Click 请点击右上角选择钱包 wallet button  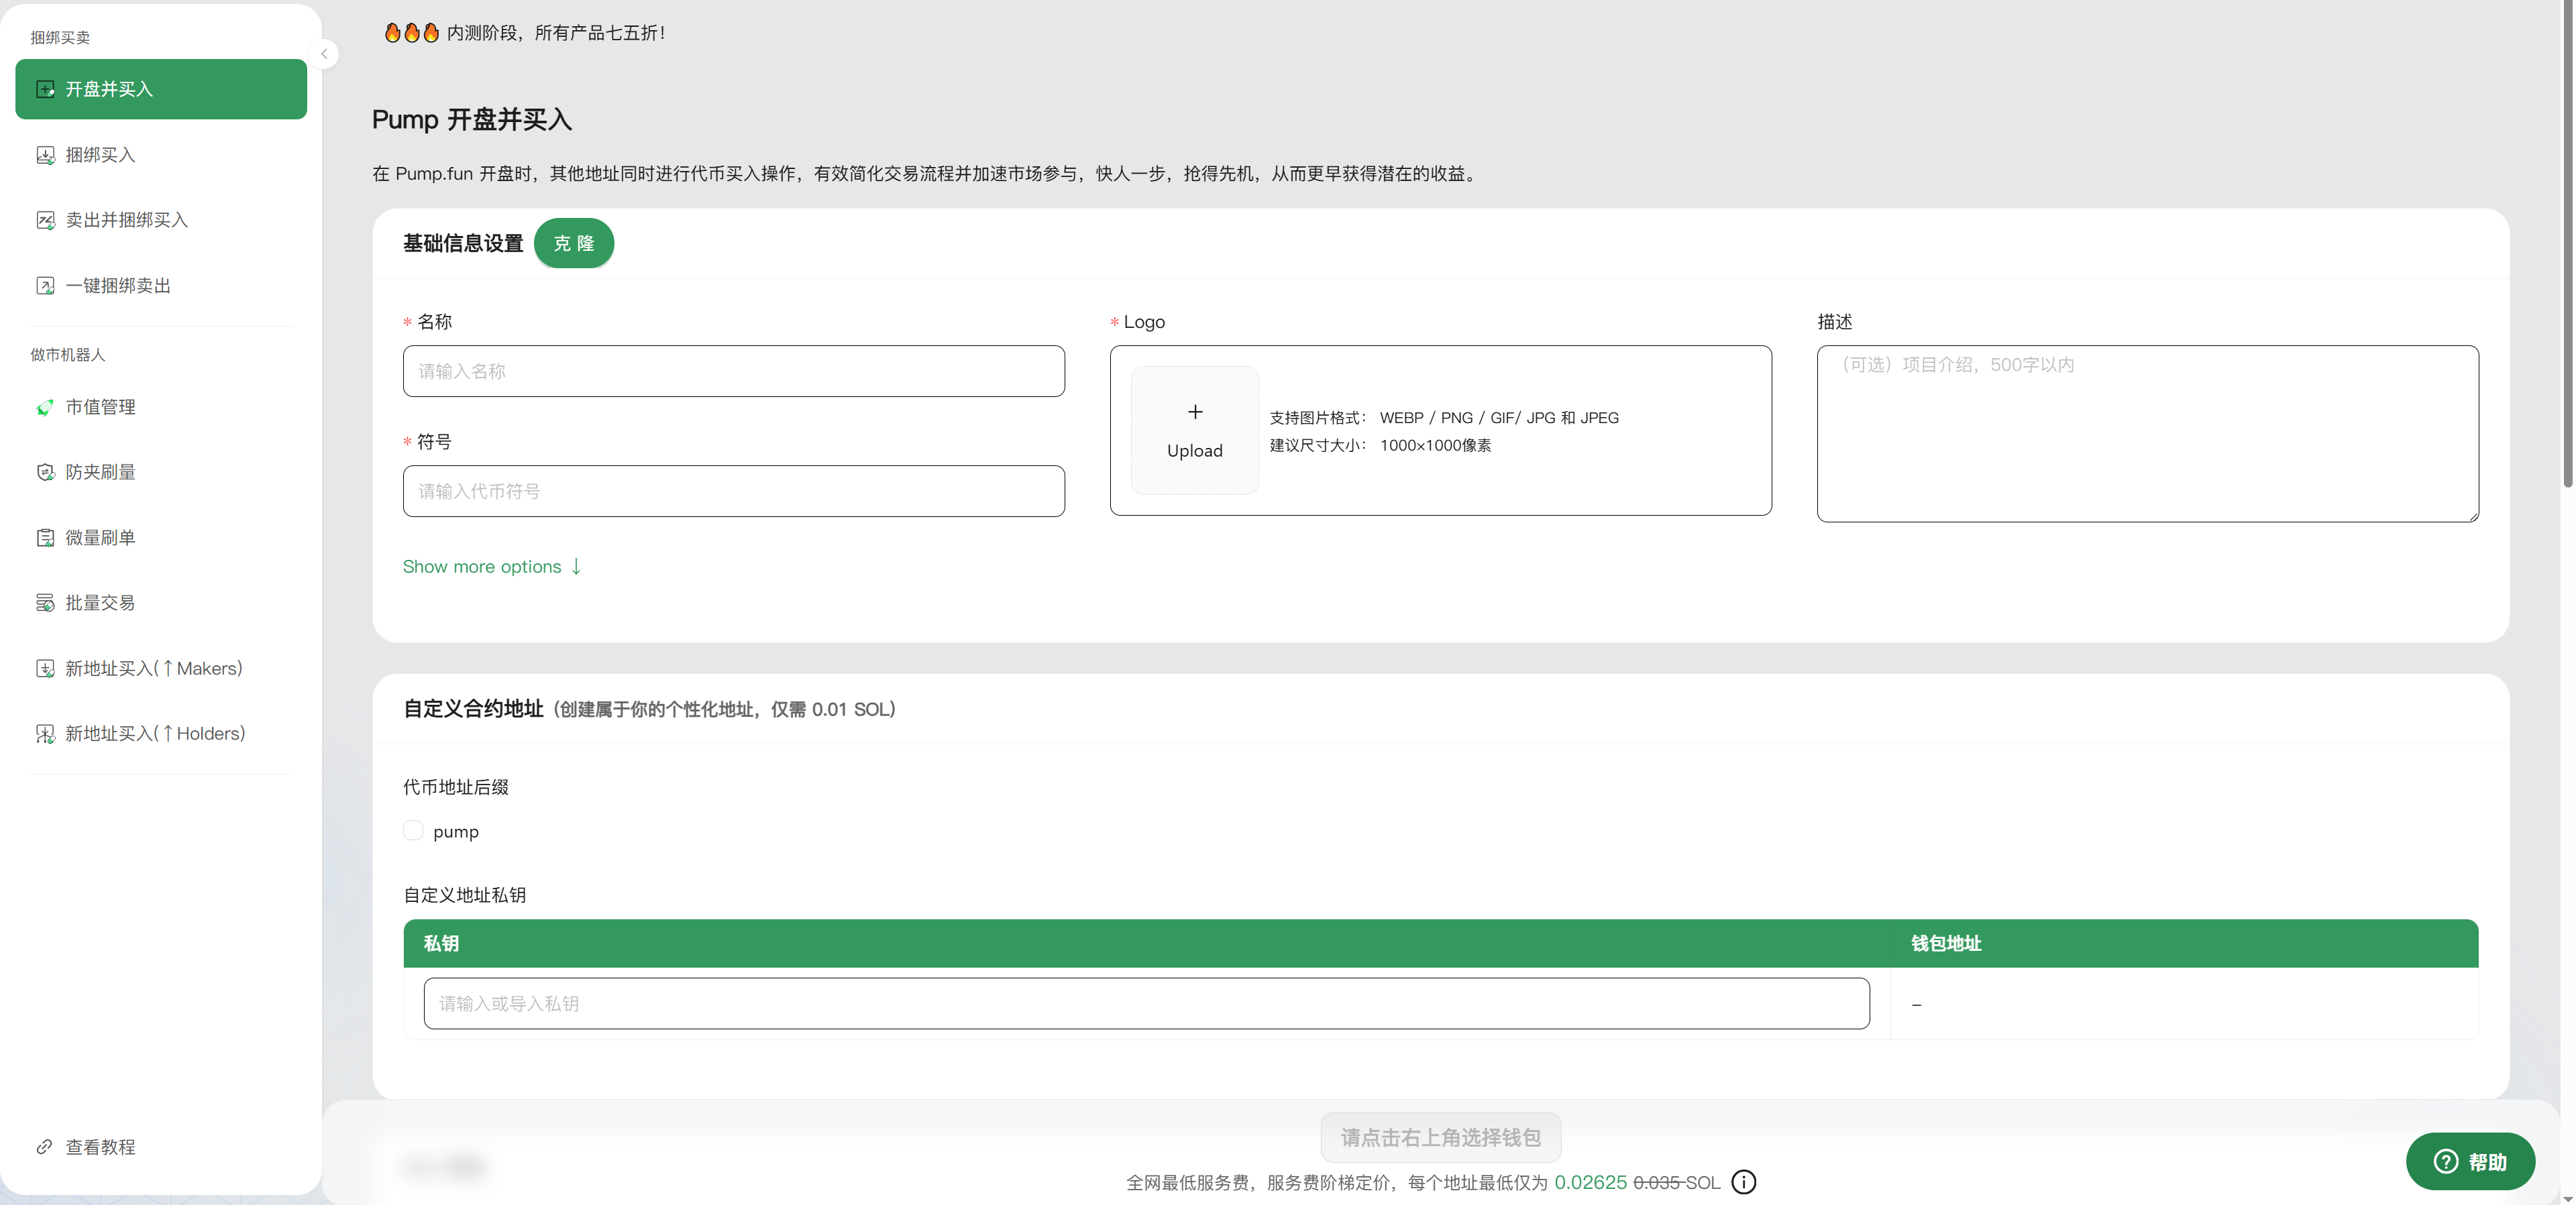[1440, 1137]
